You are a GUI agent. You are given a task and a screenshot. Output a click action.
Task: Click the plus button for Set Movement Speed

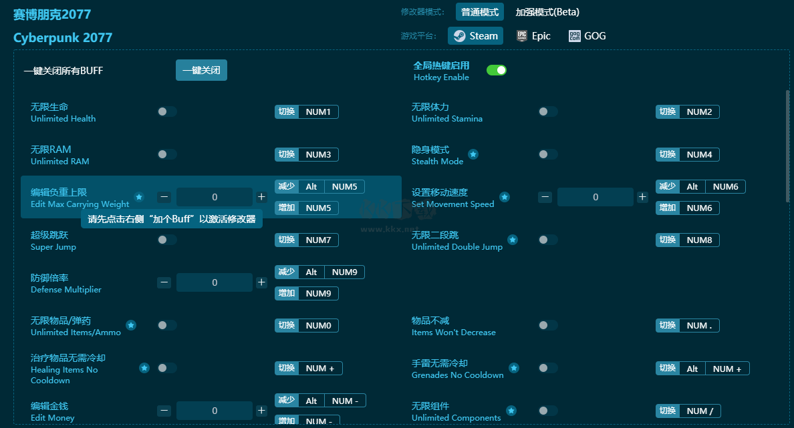click(642, 197)
